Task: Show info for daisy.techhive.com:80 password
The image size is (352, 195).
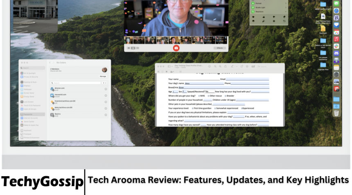Action: [x=106, y=109]
